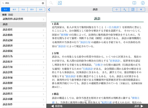Viewport: 148px width, 108px height.
Task: Switch to 完全 exact match mode
Action: pos(23,9)
